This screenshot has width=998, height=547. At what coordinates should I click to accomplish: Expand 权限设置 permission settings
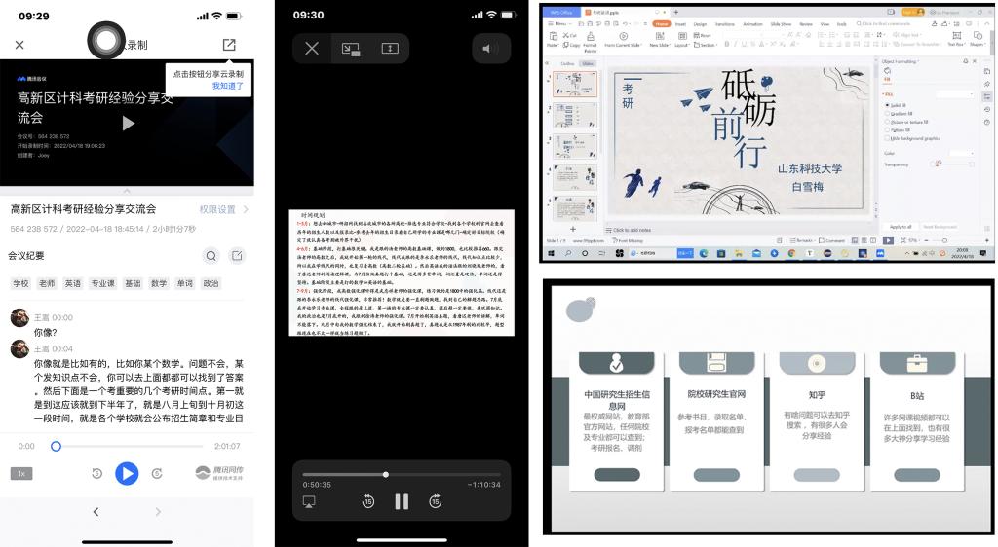click(223, 209)
